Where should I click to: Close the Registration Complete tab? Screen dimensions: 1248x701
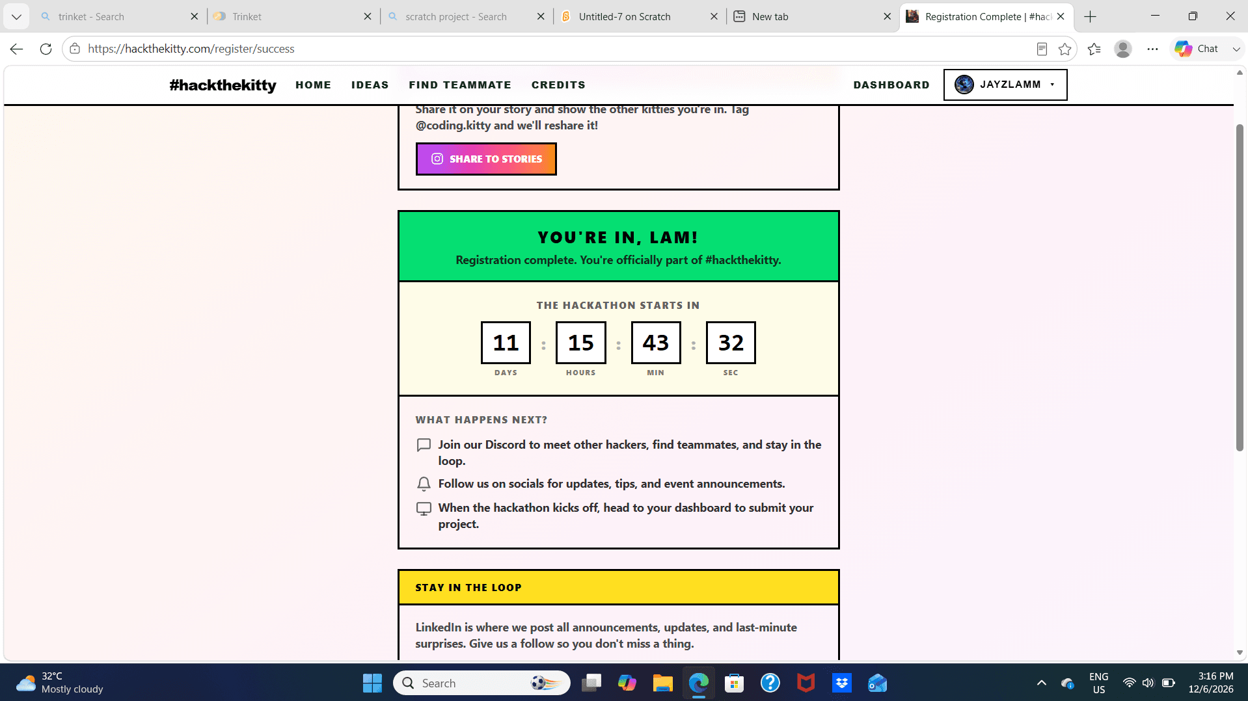[x=1061, y=17]
